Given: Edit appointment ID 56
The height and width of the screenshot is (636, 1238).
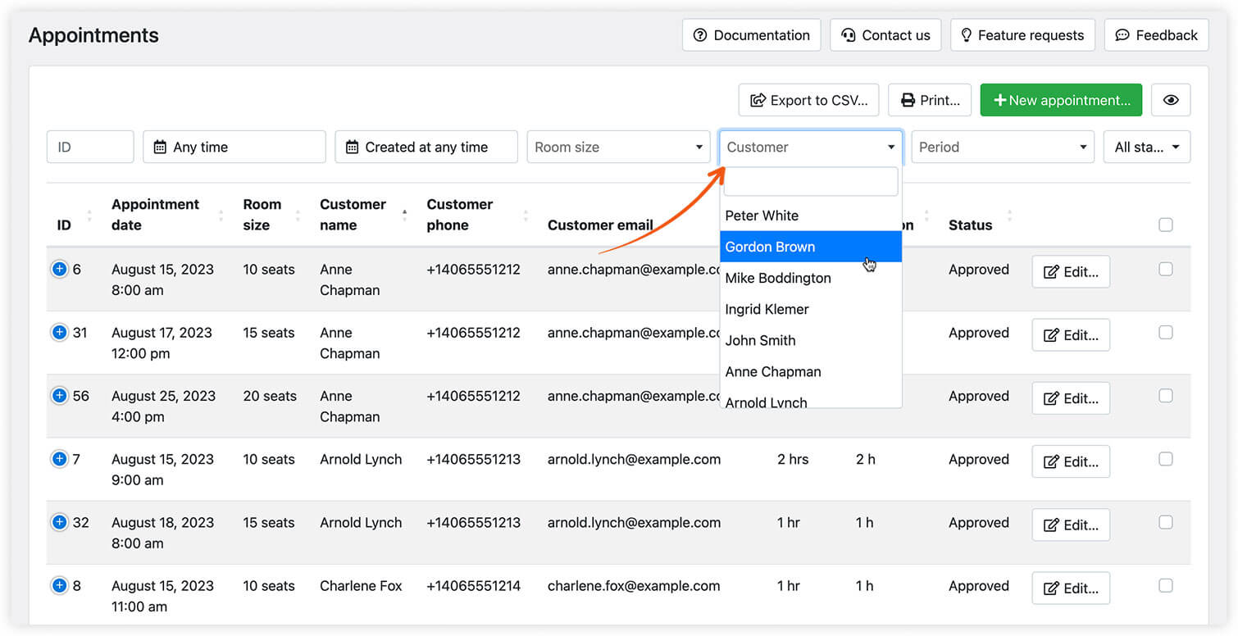Looking at the screenshot, I should (x=1071, y=398).
